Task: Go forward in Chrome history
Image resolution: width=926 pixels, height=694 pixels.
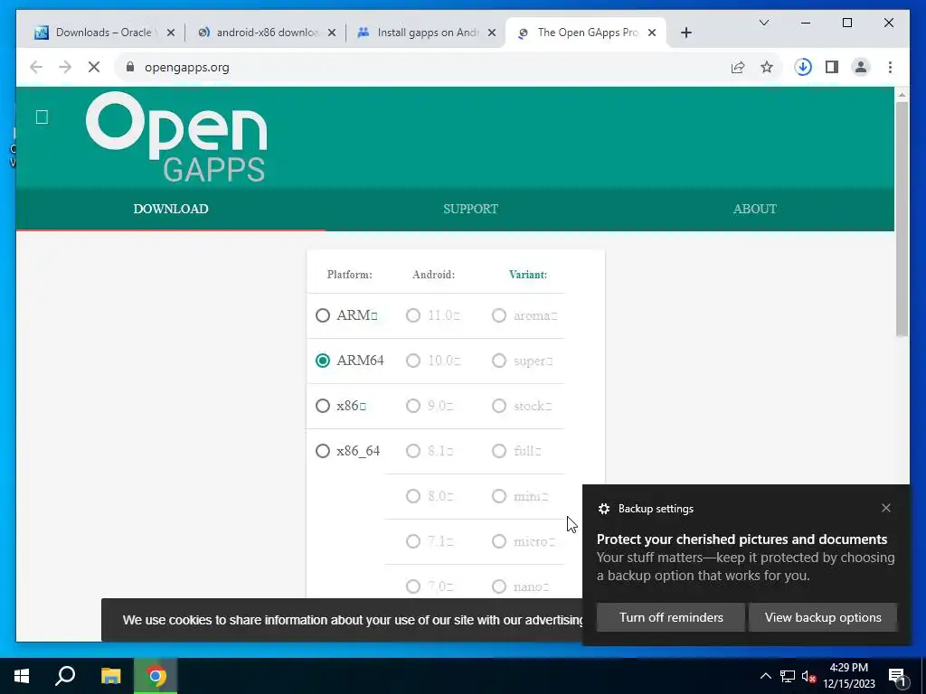Action: click(65, 67)
